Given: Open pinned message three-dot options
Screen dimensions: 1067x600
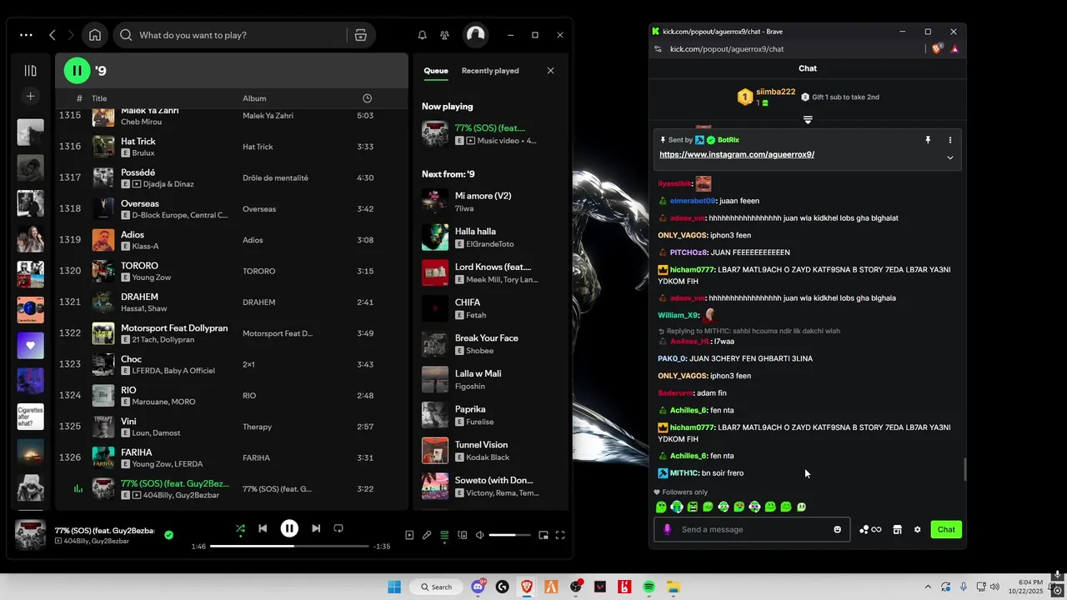Looking at the screenshot, I should point(949,140).
